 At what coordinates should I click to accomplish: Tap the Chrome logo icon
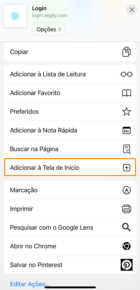[x=126, y=246]
